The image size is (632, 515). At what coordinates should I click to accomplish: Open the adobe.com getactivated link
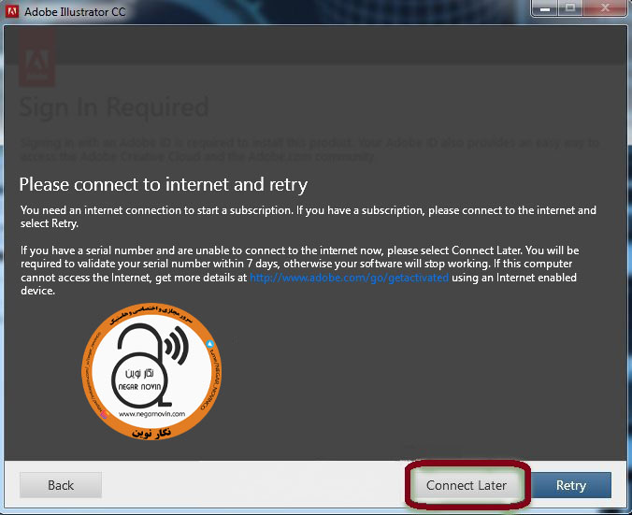click(349, 278)
